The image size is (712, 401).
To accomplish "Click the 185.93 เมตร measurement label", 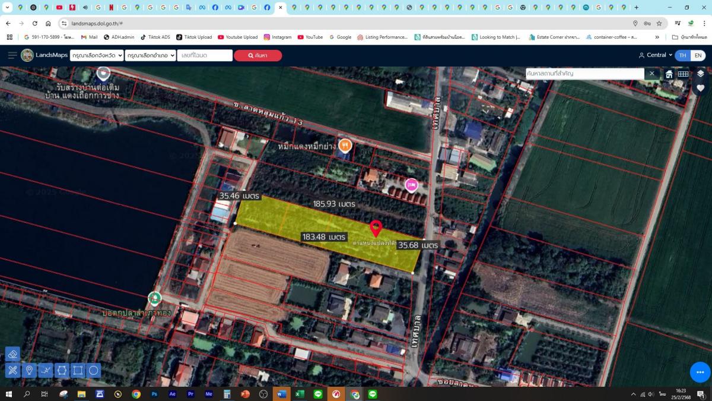I will [x=334, y=204].
